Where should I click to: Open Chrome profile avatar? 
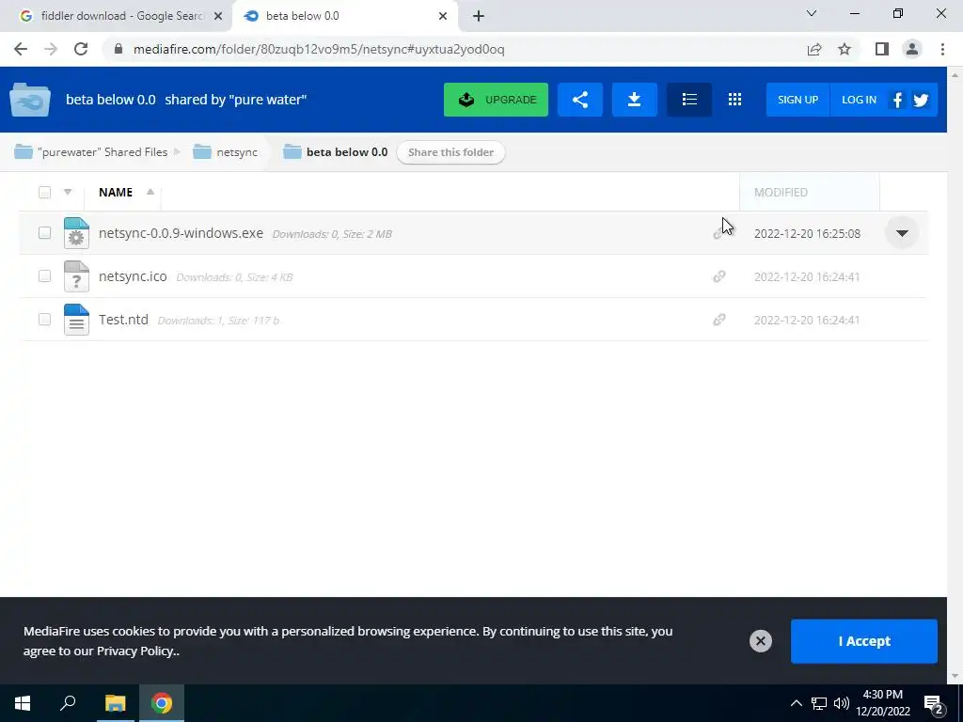pos(912,49)
